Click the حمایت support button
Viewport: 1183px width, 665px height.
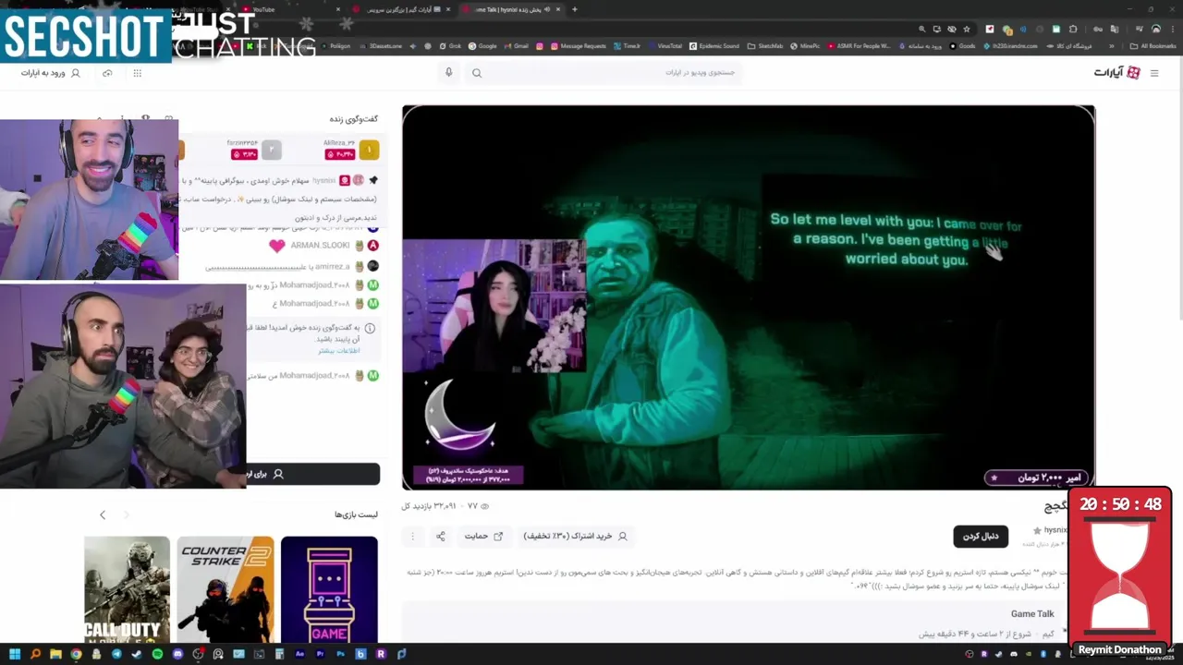coord(483,536)
